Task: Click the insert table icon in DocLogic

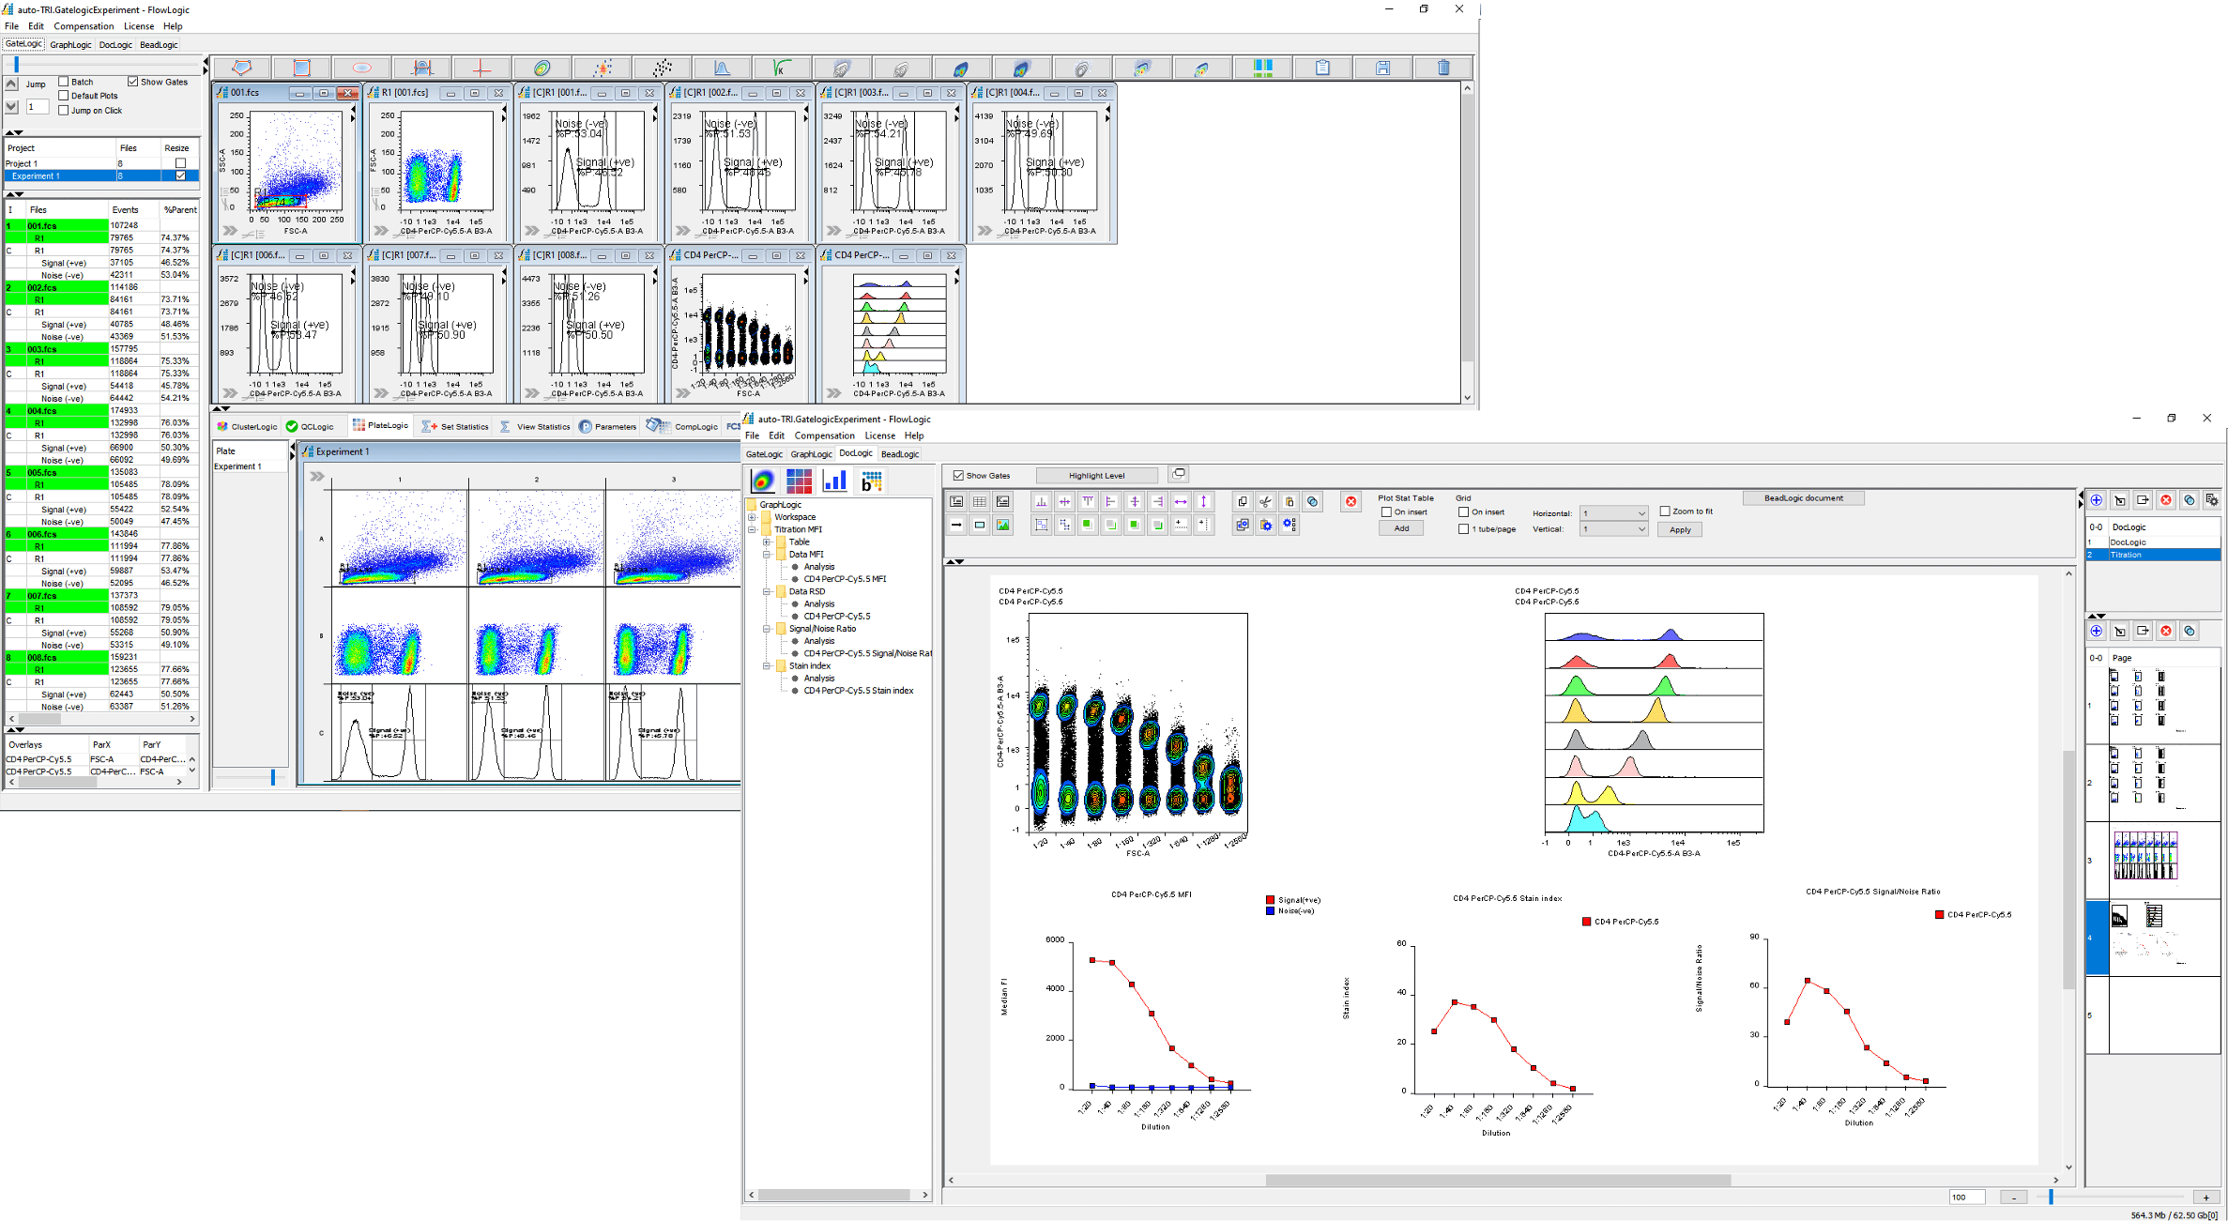Action: (x=979, y=501)
